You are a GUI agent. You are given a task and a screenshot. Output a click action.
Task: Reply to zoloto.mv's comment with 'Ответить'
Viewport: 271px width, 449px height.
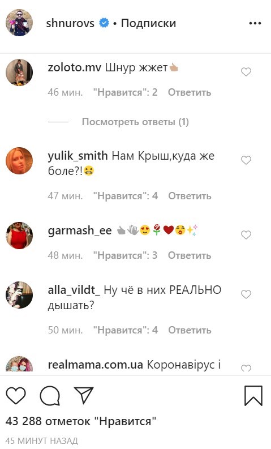pos(190,92)
